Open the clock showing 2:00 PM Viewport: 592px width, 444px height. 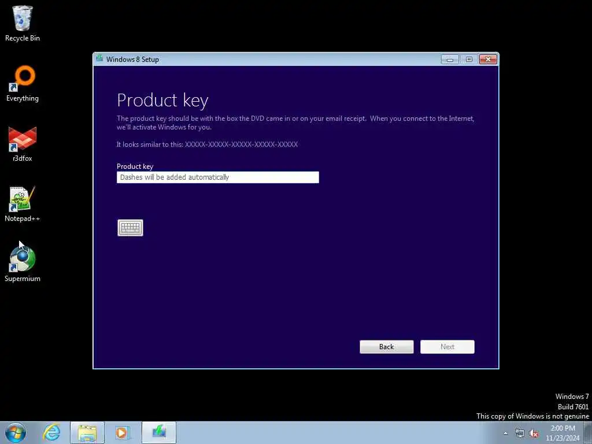(563, 432)
